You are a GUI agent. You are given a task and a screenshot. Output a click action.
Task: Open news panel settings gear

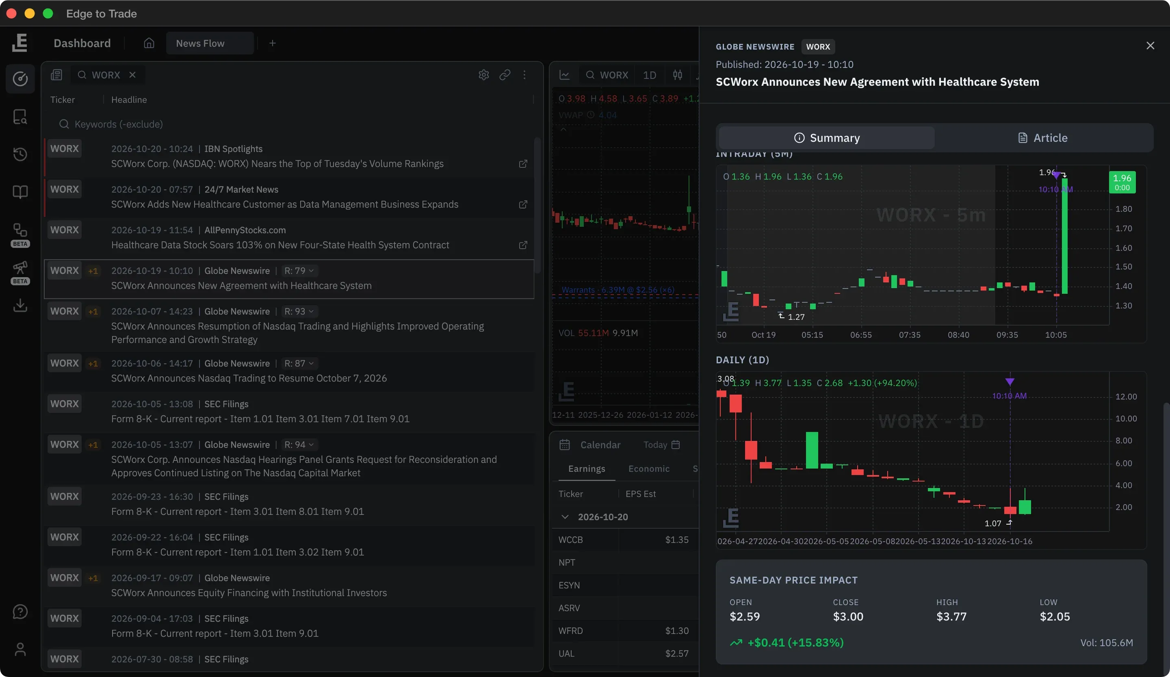click(x=484, y=75)
